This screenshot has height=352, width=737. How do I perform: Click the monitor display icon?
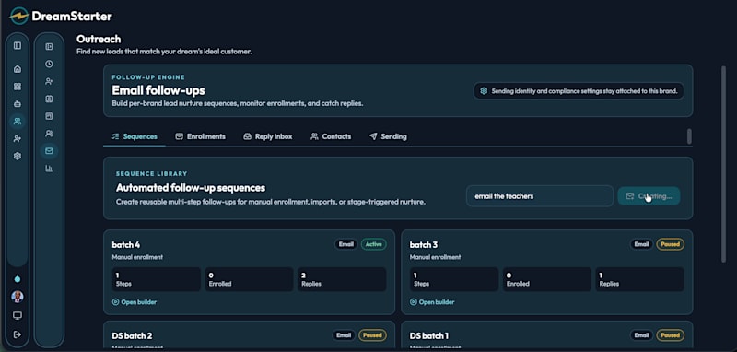click(x=18, y=315)
